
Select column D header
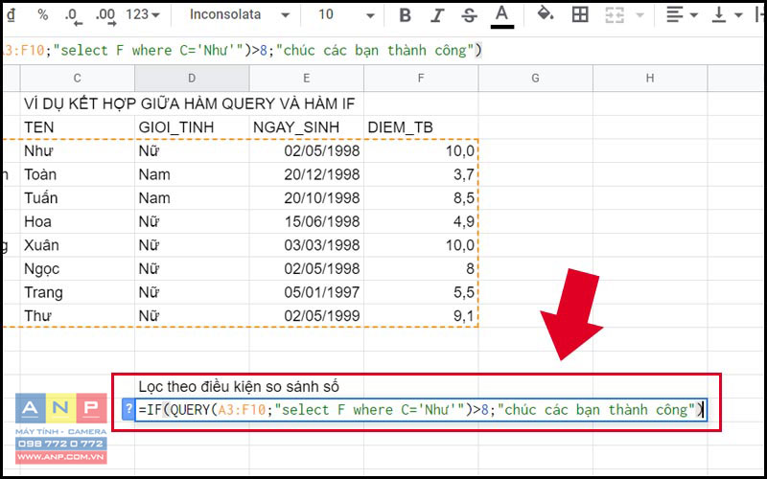[x=192, y=79]
